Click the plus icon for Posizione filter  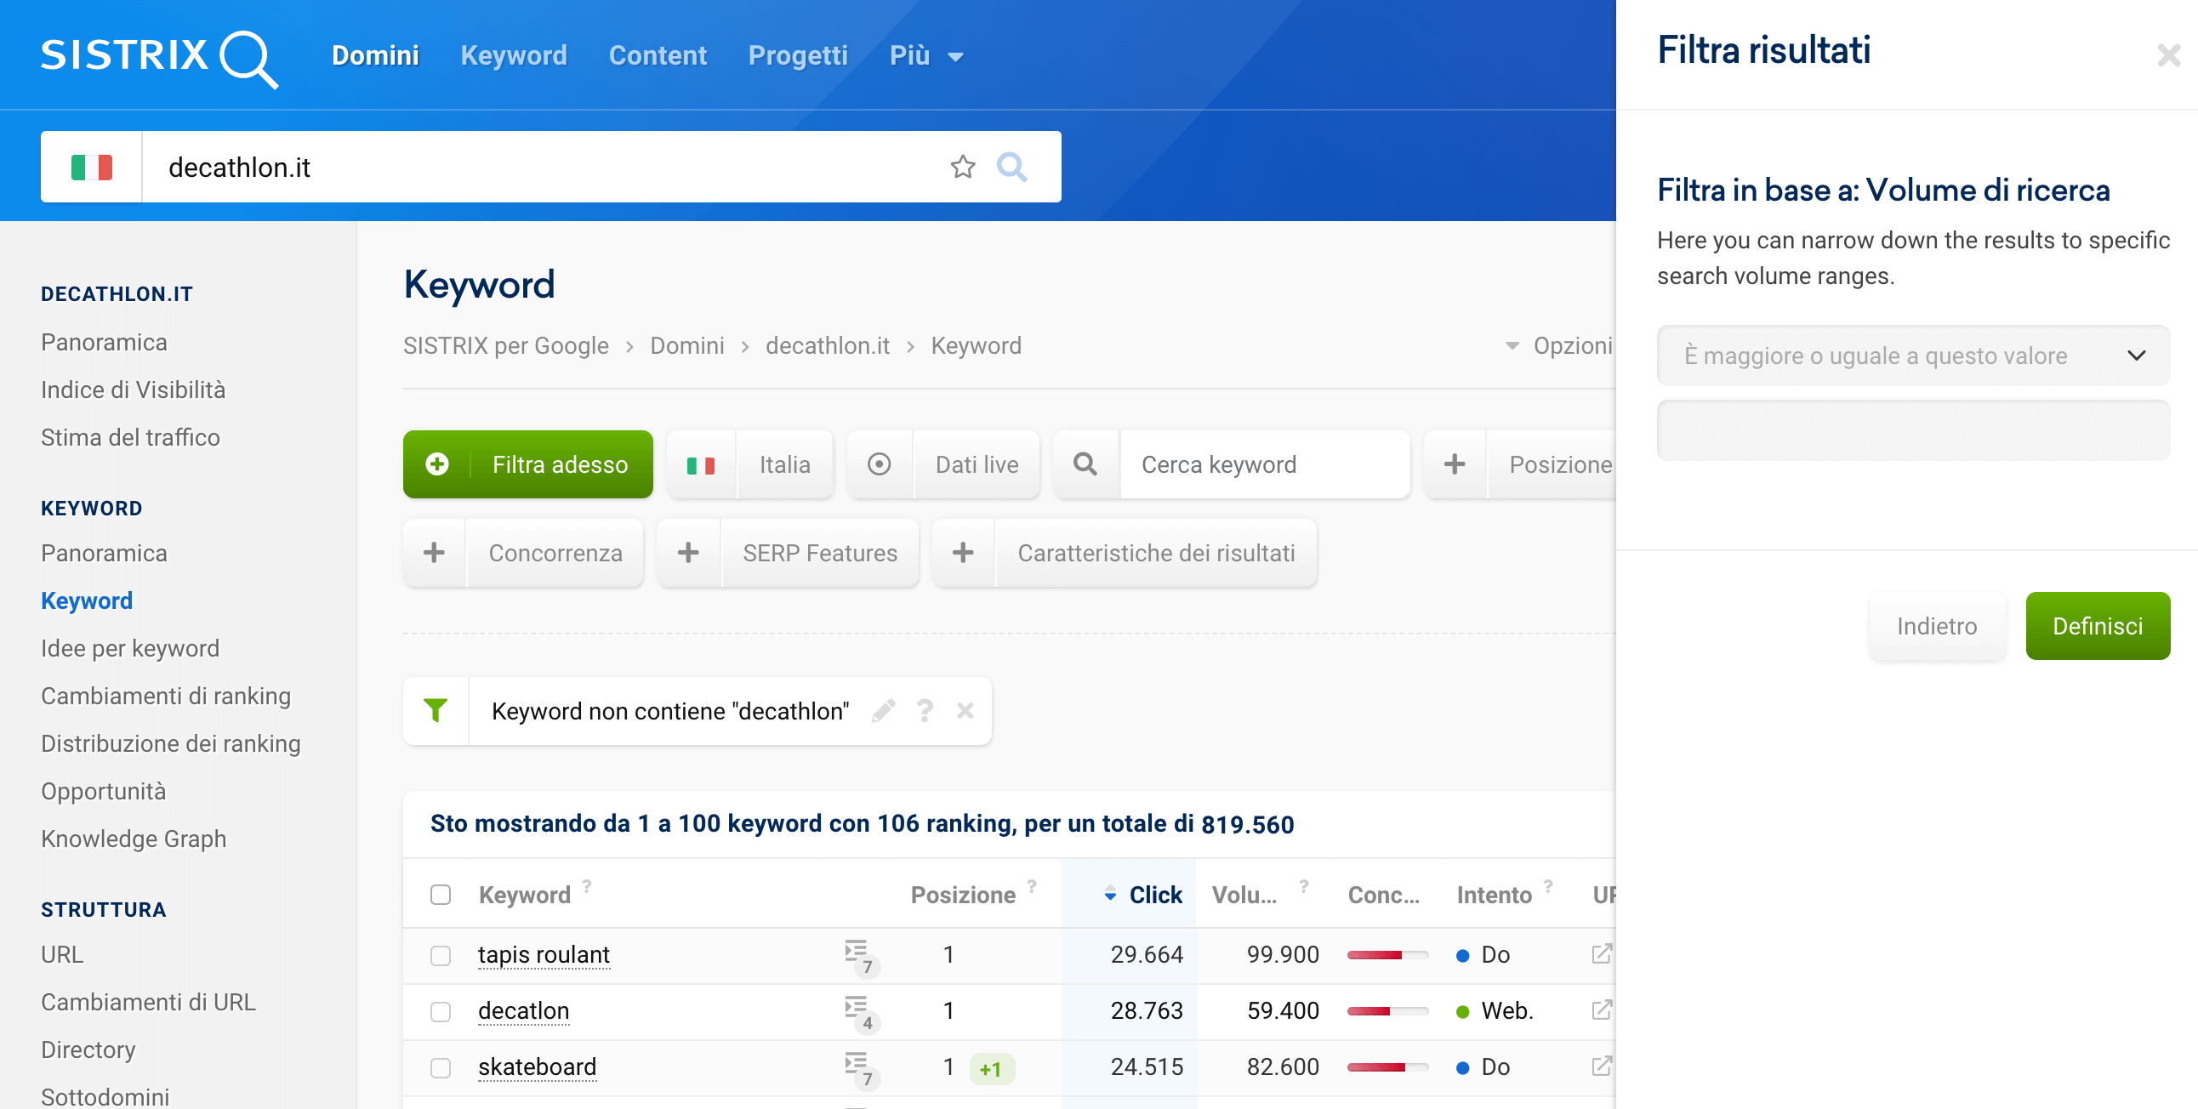click(1455, 464)
